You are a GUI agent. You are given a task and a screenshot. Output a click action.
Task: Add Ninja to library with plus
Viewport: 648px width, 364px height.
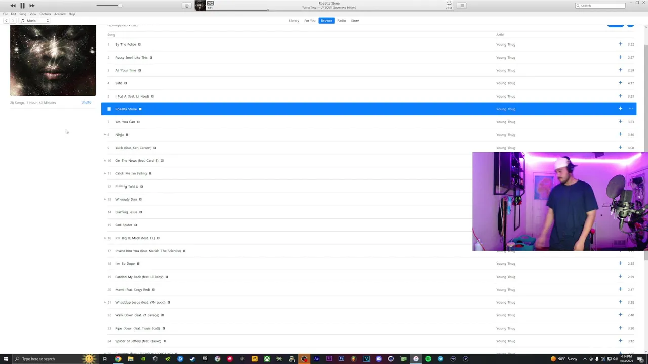pyautogui.click(x=620, y=134)
